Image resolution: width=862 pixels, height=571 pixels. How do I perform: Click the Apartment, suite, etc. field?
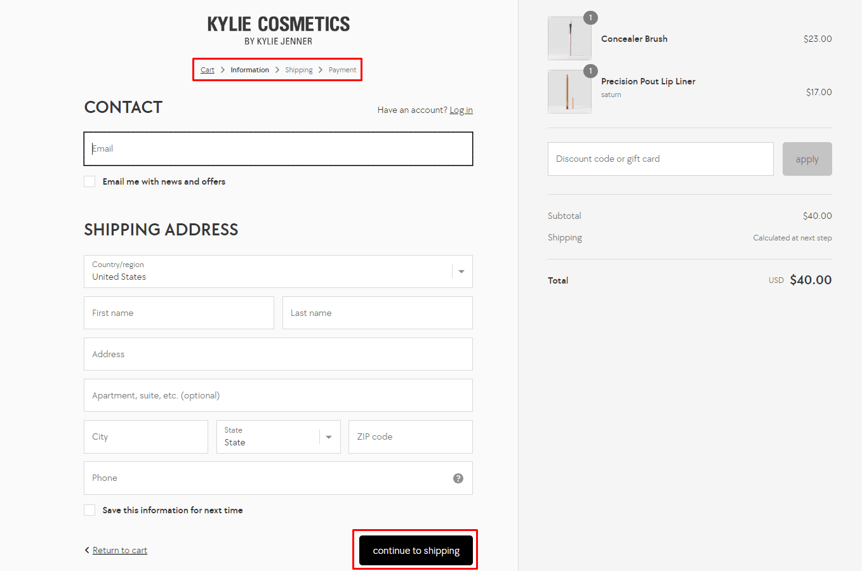pyautogui.click(x=278, y=395)
